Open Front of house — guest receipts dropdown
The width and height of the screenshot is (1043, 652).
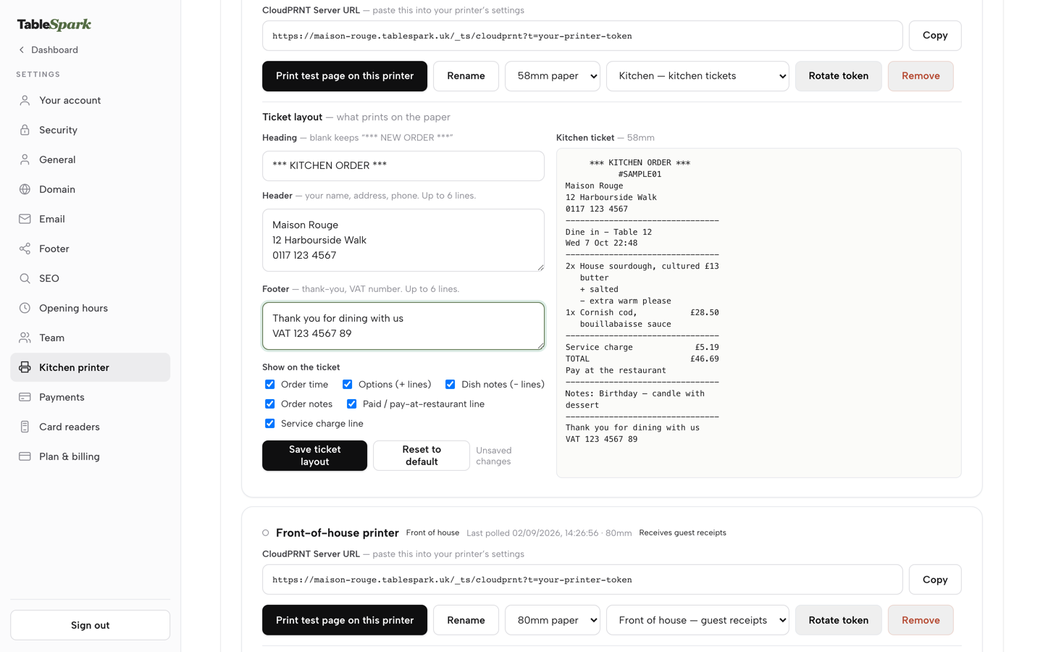tap(698, 620)
